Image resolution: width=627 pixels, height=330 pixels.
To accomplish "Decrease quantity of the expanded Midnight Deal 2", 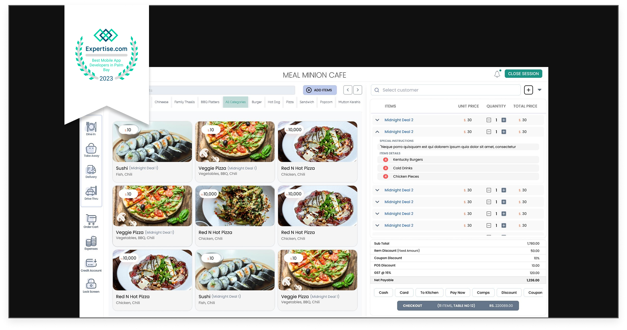I will click(x=489, y=132).
